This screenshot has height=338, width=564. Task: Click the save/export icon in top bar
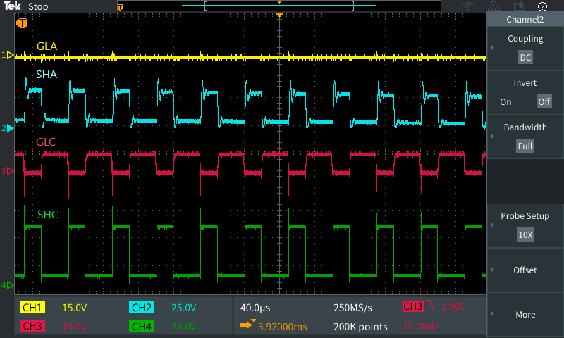tap(519, 6)
